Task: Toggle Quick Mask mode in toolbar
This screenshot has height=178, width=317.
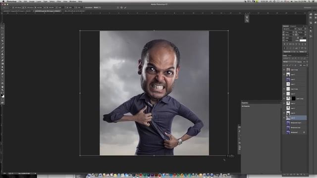Action: (x=2, y=100)
